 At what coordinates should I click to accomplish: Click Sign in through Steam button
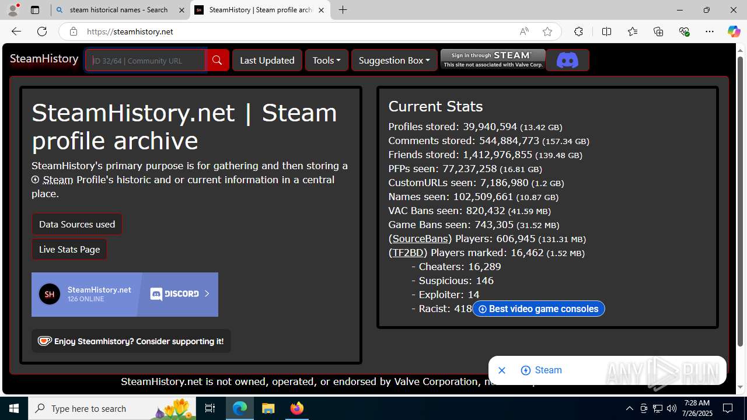click(493, 59)
